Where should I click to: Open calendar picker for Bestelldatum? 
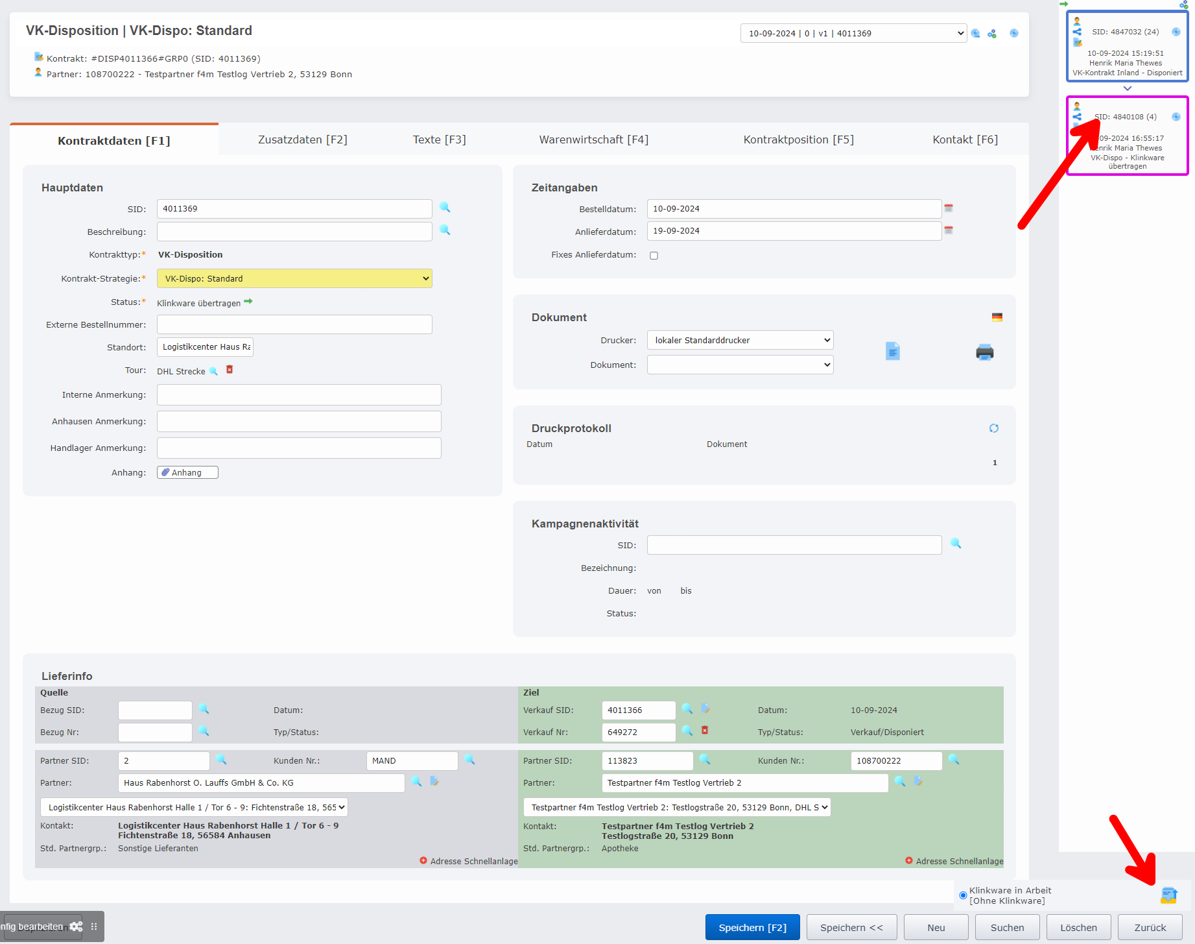tap(949, 208)
